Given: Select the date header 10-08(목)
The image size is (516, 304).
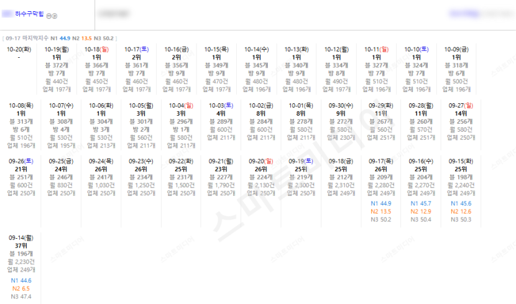Looking at the screenshot, I should [21, 106].
